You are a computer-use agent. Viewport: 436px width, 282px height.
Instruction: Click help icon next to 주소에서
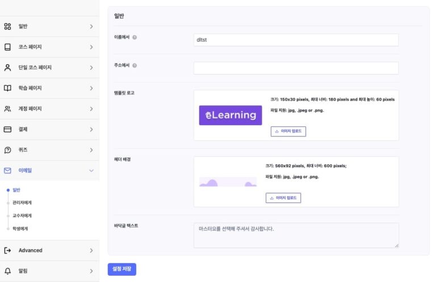[x=135, y=65]
